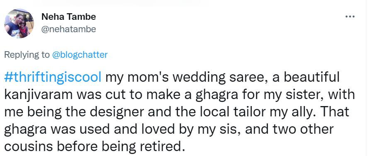The image size is (371, 156).
Task: Click the word "kanjivaram" in the tweet
Action: (39, 95)
